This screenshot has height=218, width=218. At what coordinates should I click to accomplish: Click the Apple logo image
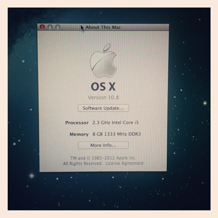tap(103, 61)
